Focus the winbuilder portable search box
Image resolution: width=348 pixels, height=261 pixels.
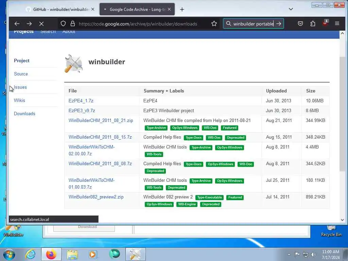pyautogui.click(x=253, y=23)
